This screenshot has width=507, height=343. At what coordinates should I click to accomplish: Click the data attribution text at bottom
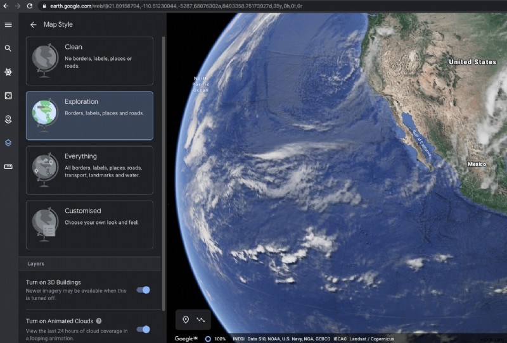click(x=313, y=339)
